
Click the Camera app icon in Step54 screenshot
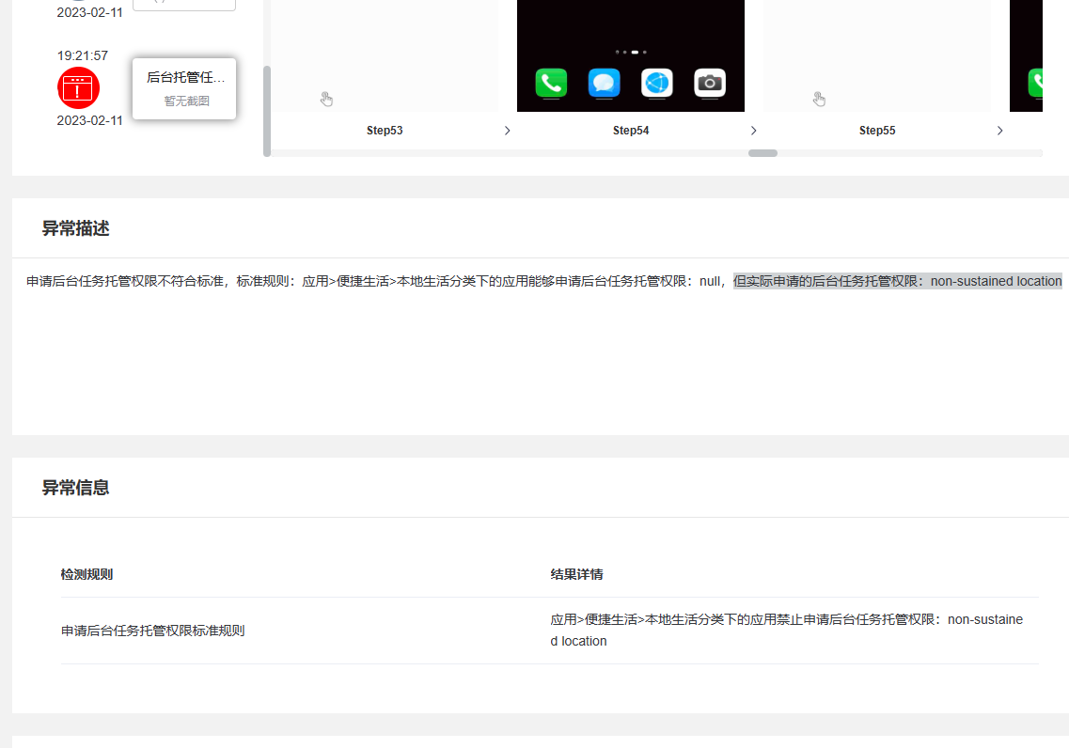[710, 83]
